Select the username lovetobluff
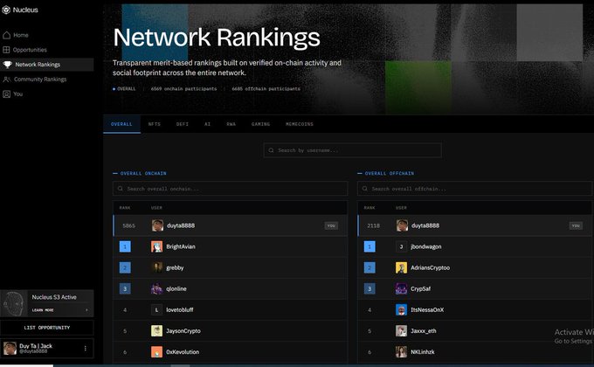 [x=180, y=309]
